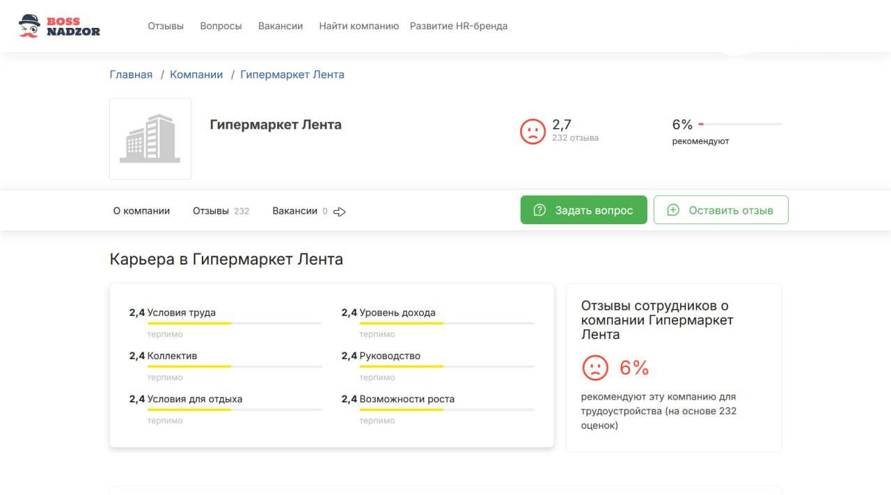Screen dimensions: 891x495
Task: Click Главная breadcrumb link
Action: pos(131,74)
